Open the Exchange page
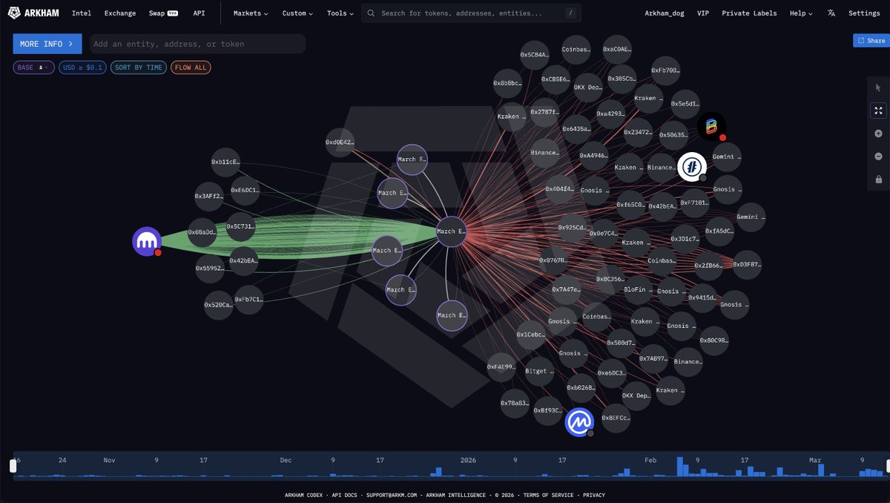 pos(120,13)
